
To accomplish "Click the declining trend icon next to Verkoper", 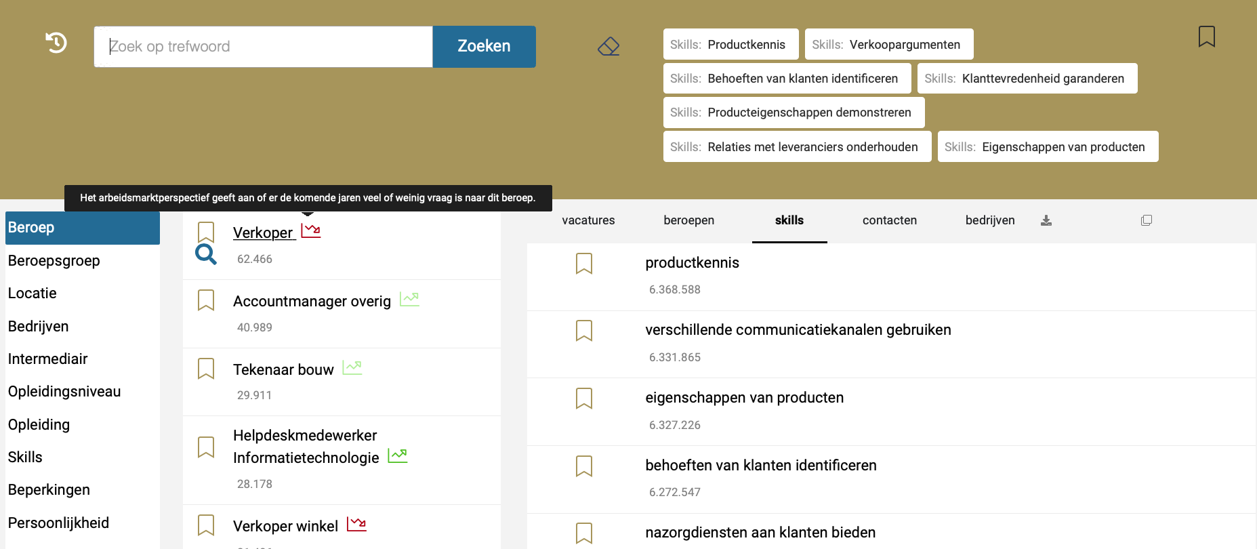I will pyautogui.click(x=311, y=231).
